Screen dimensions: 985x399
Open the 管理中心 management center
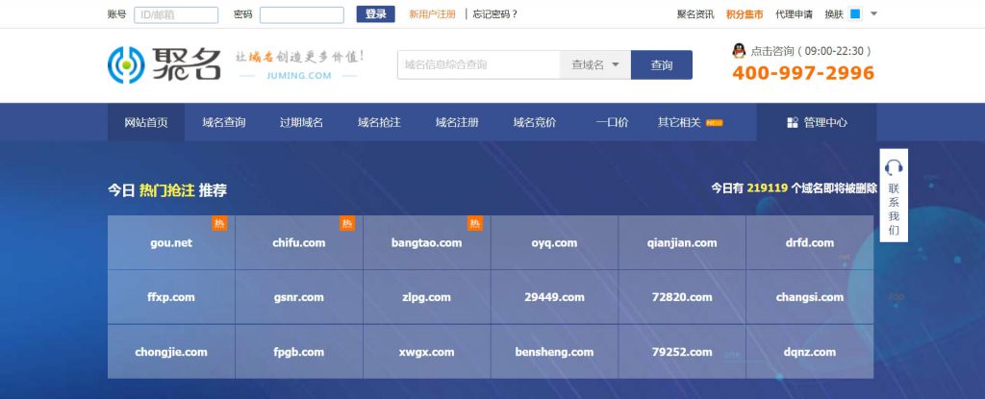click(817, 122)
